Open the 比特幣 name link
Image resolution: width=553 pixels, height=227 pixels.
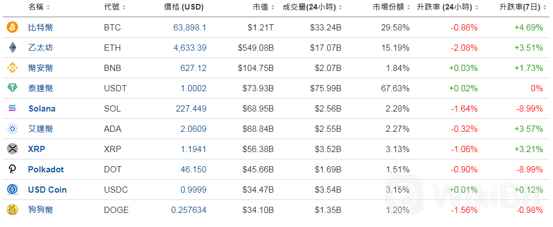pos(41,28)
